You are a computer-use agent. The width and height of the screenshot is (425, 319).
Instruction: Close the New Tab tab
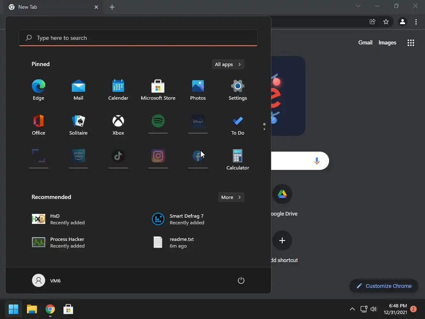(x=96, y=7)
